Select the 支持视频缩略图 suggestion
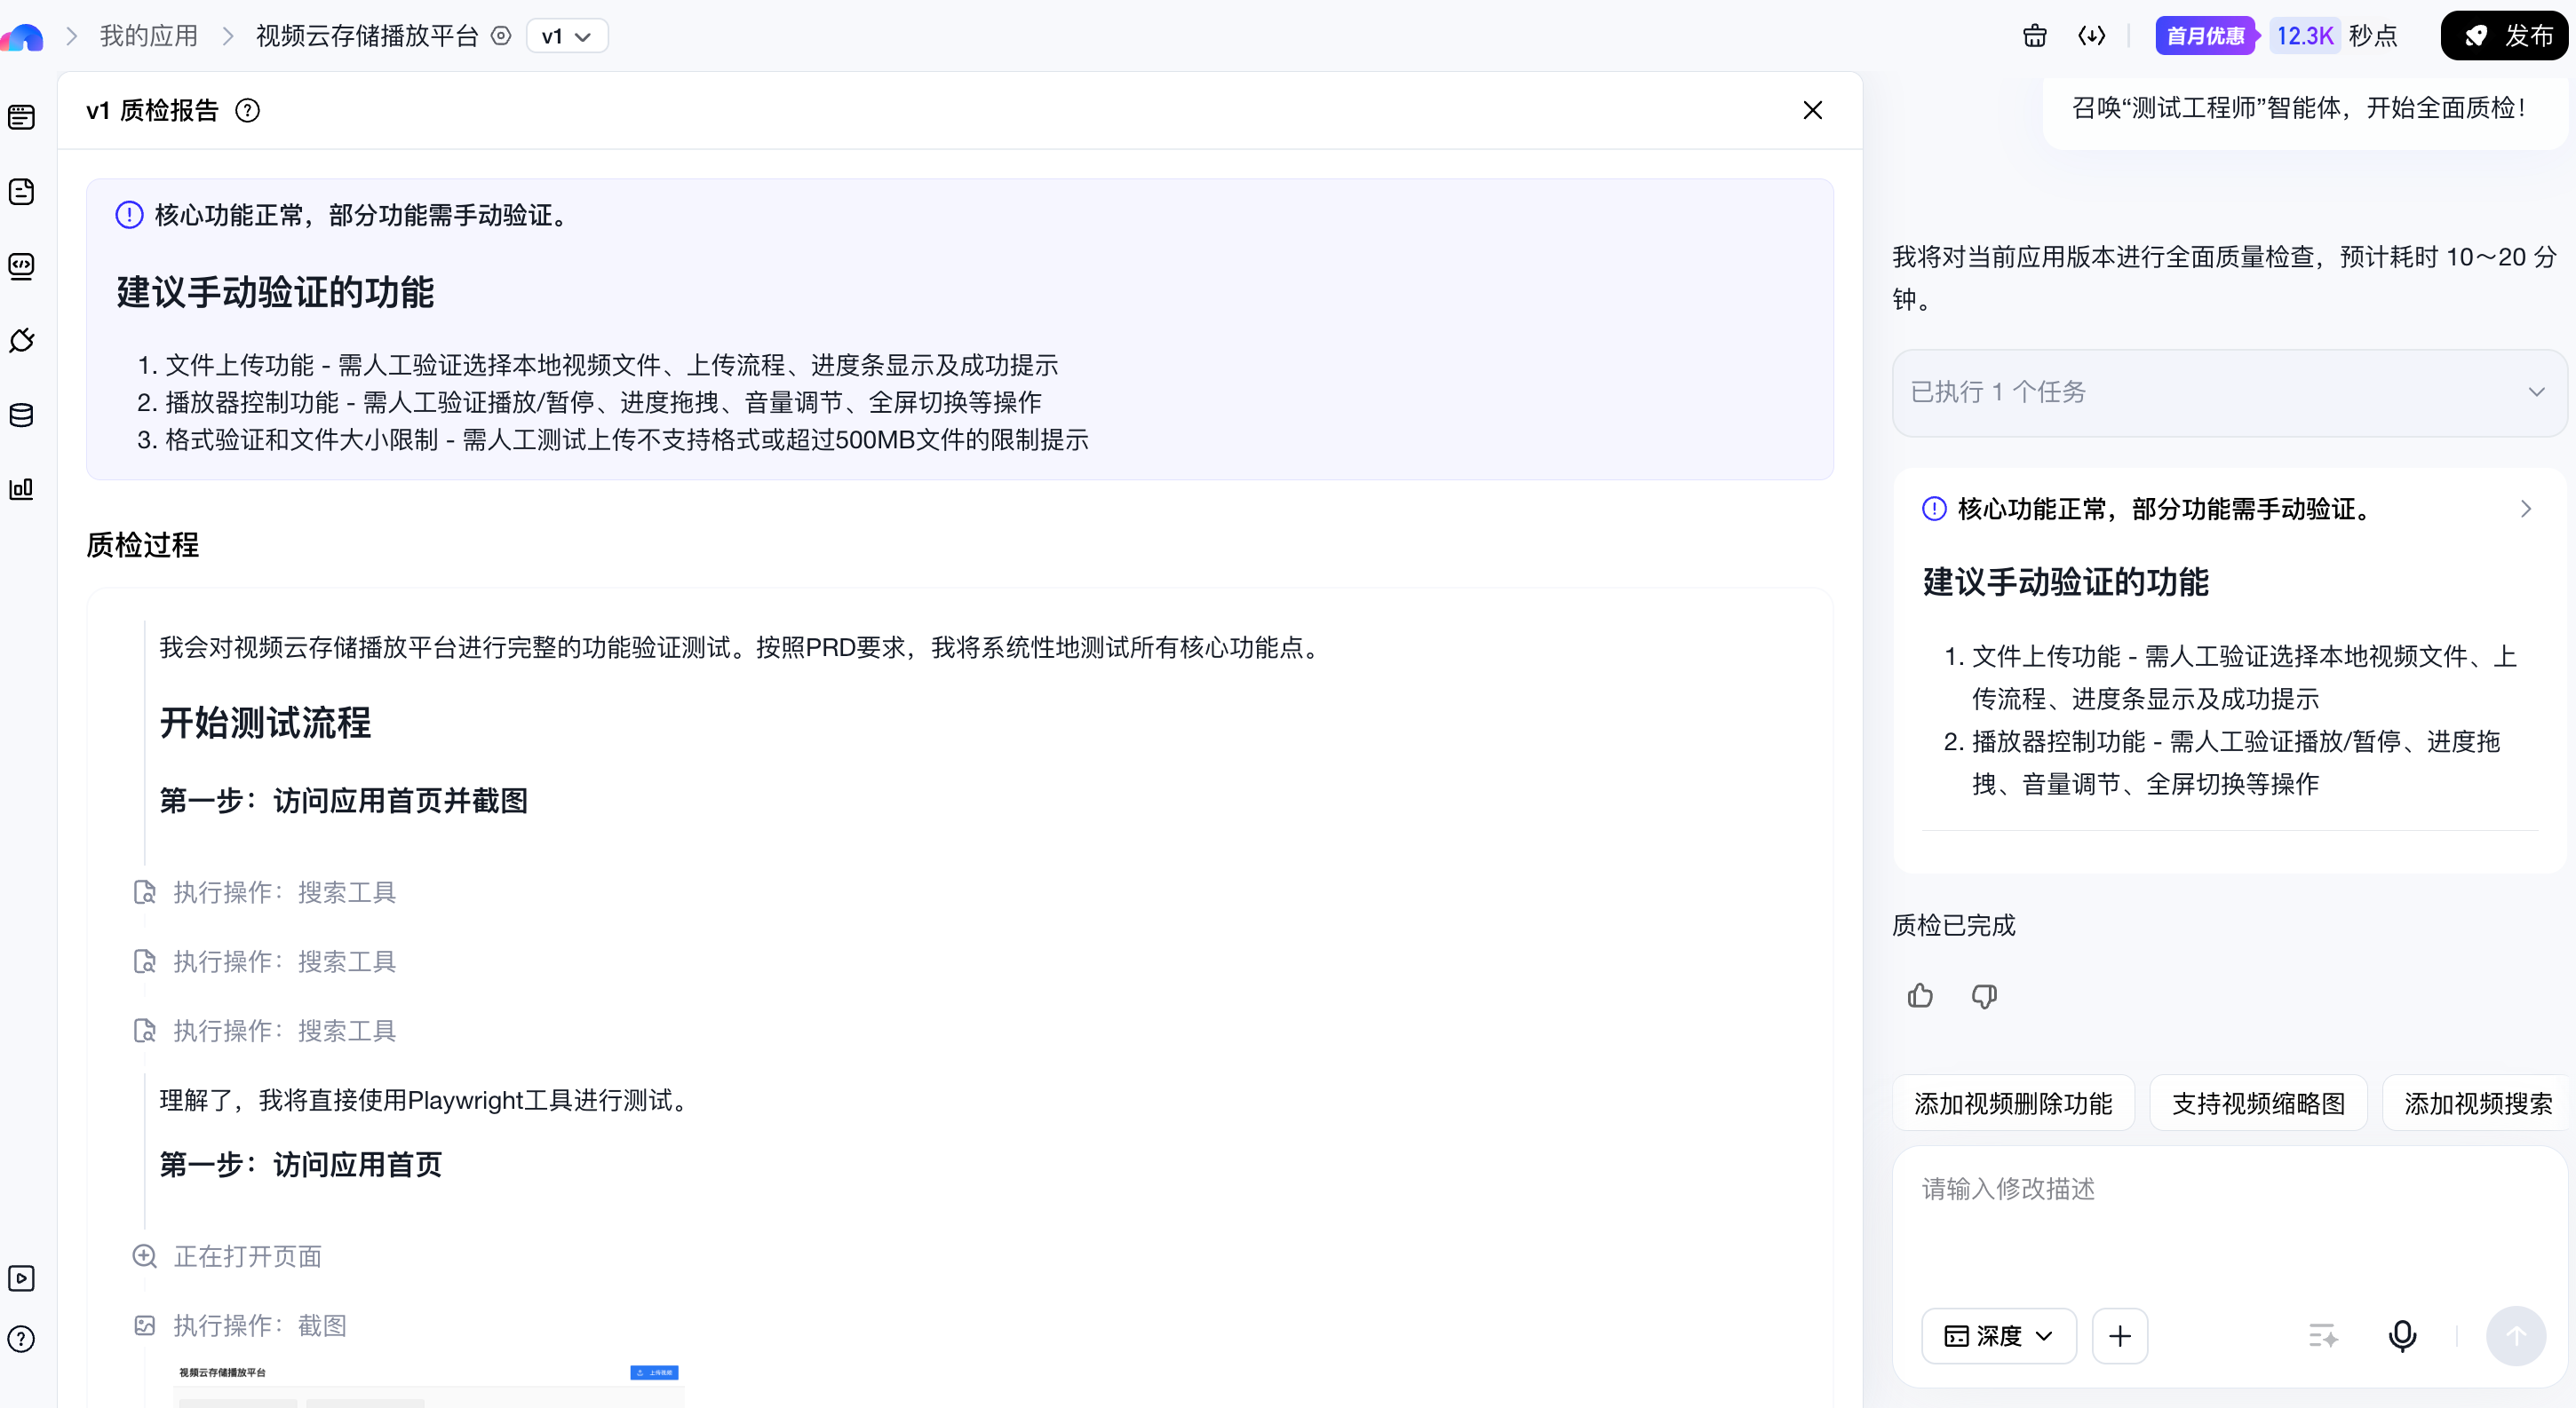 coord(2259,1103)
